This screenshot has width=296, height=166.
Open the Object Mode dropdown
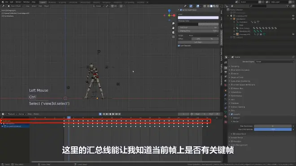pyautogui.click(x=16, y=6)
